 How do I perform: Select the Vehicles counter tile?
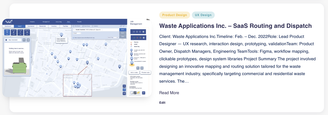pos(27,32)
